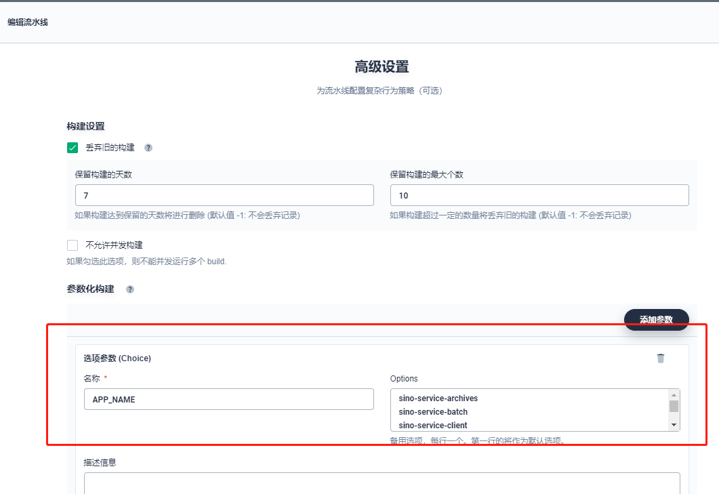Image resolution: width=719 pixels, height=494 pixels.
Task: Show help for 参数化构建
Action: point(130,289)
